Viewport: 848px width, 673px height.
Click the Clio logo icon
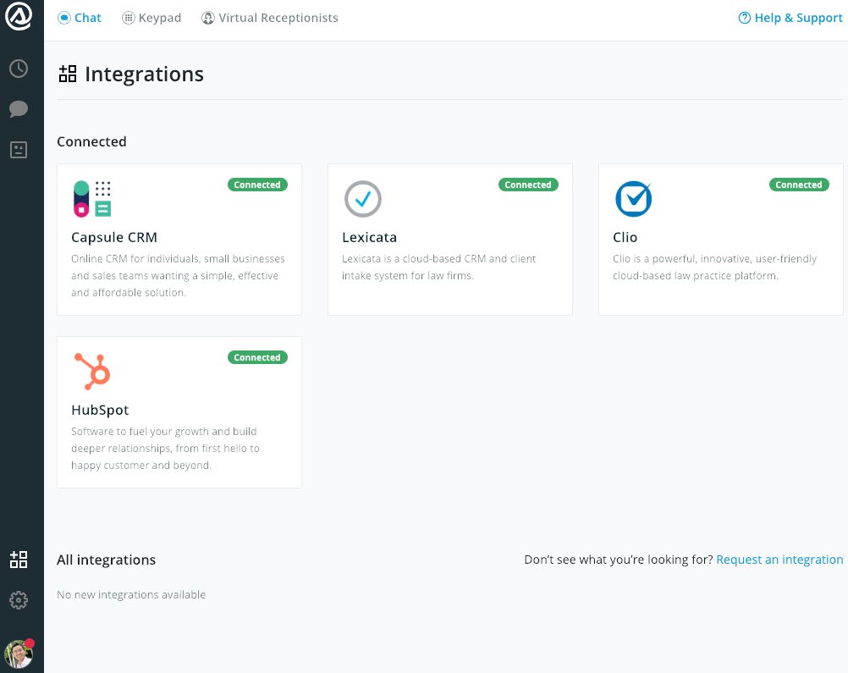point(633,199)
